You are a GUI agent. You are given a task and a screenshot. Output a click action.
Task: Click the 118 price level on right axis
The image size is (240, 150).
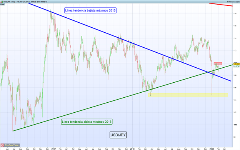pyautogui.click(x=235, y=13)
